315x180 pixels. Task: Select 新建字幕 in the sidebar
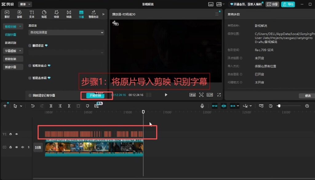pyautogui.click(x=13, y=67)
